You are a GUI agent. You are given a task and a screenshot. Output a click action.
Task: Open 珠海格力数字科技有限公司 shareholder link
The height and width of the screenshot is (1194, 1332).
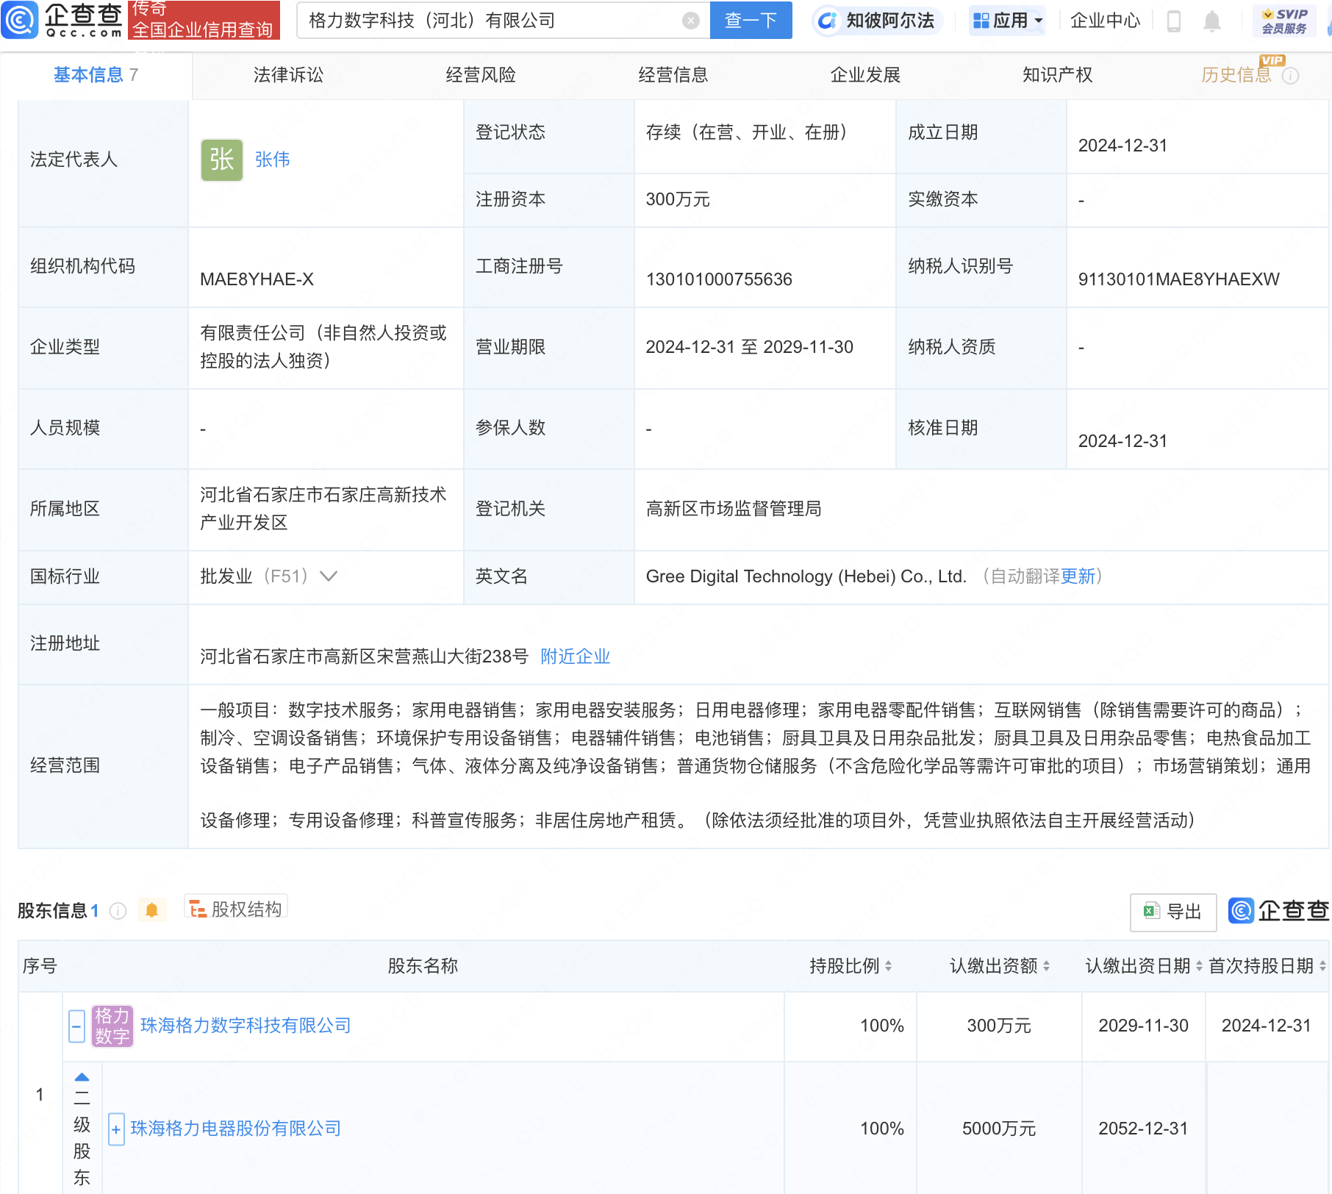246,1026
